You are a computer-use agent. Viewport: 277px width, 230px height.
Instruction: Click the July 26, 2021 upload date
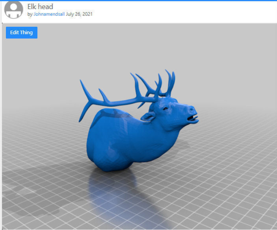[x=80, y=14]
